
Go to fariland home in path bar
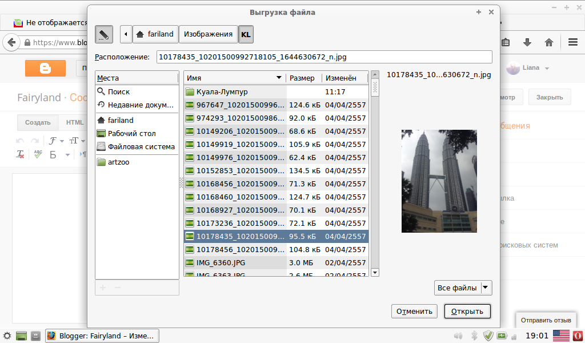(x=155, y=34)
